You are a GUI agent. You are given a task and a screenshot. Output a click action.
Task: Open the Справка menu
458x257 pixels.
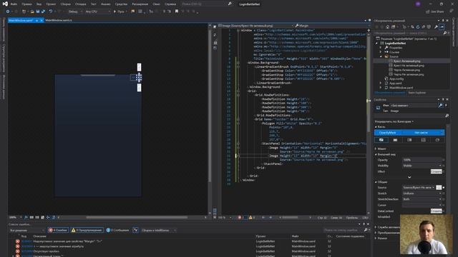170,4
